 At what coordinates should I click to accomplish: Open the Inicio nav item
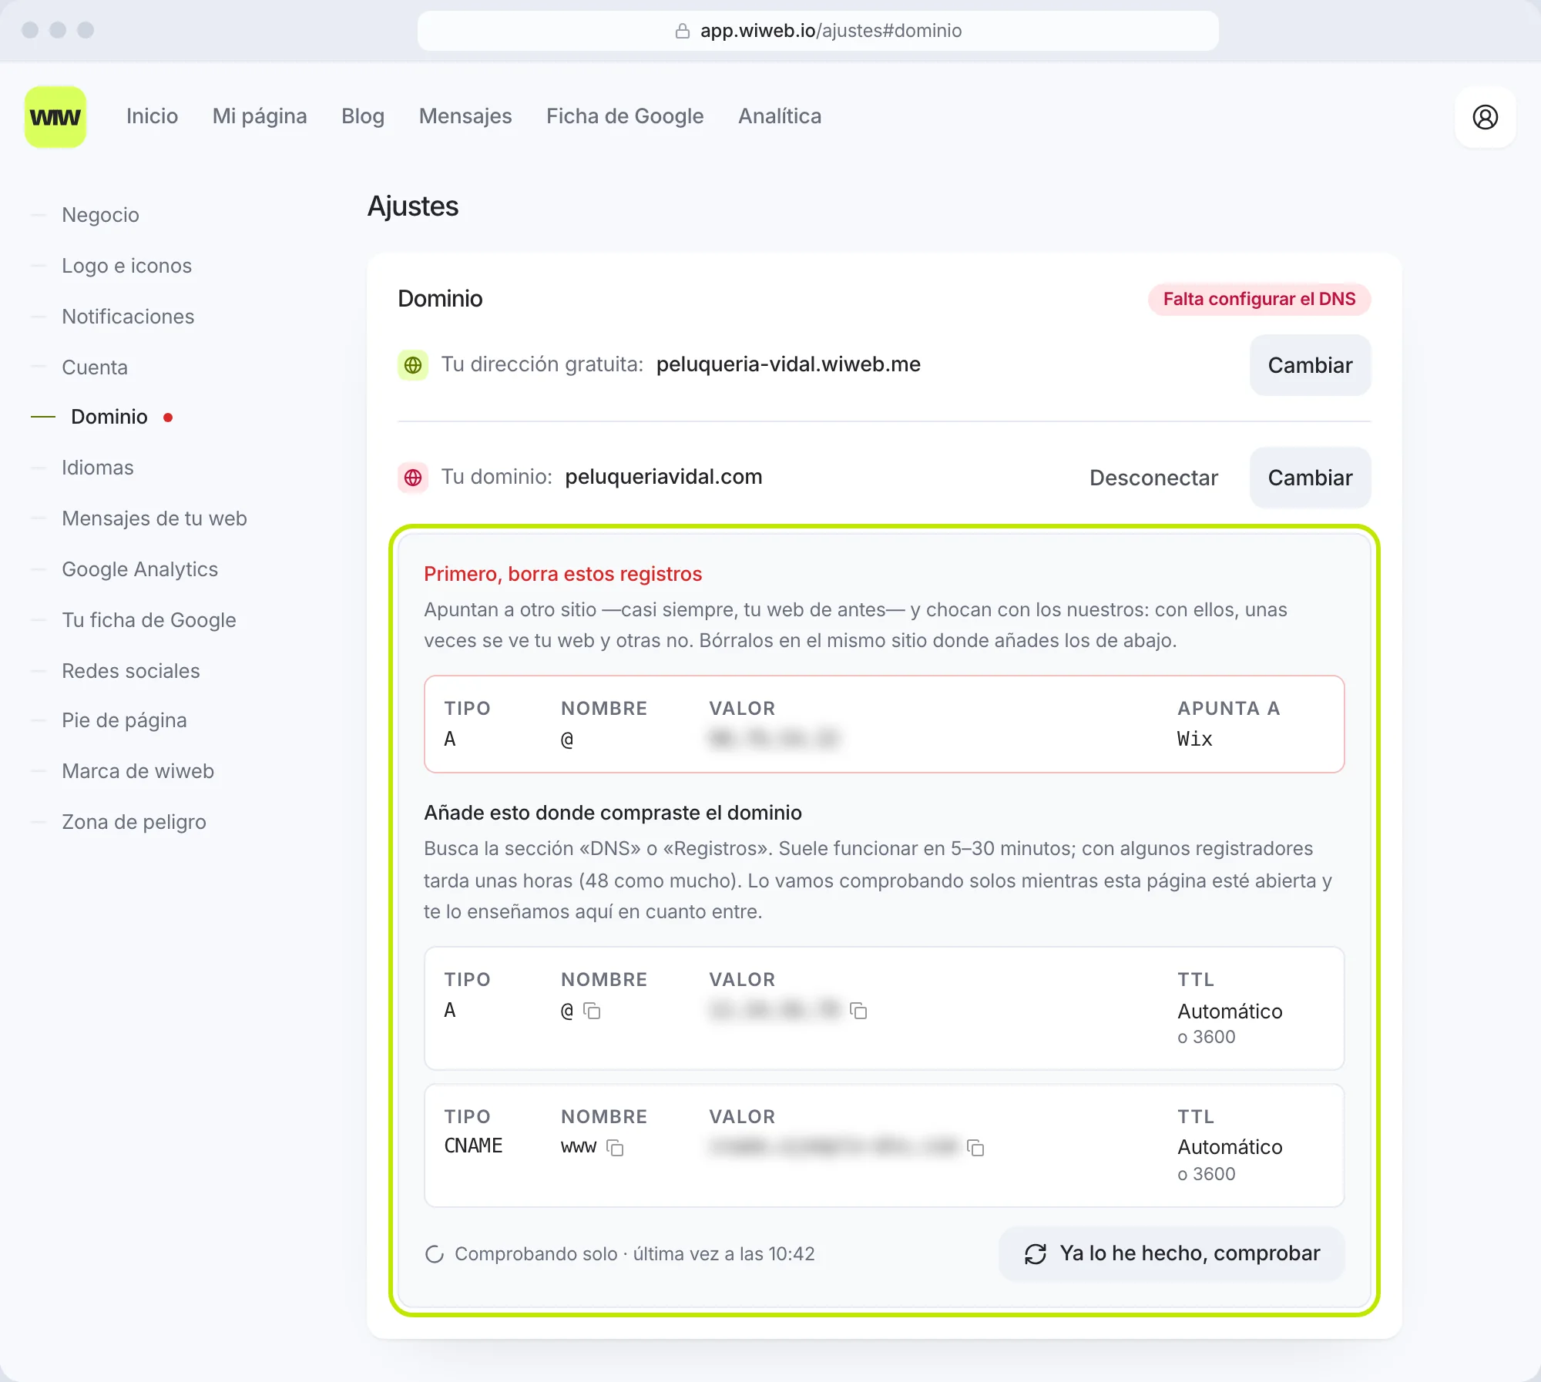(152, 116)
